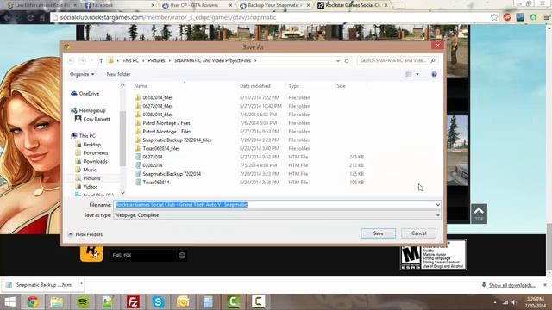Open Spotify from the taskbar
The height and width of the screenshot is (310, 552).
click(x=83, y=302)
